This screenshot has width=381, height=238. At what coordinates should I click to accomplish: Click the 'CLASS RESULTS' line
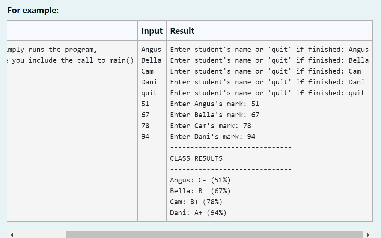tap(196, 158)
